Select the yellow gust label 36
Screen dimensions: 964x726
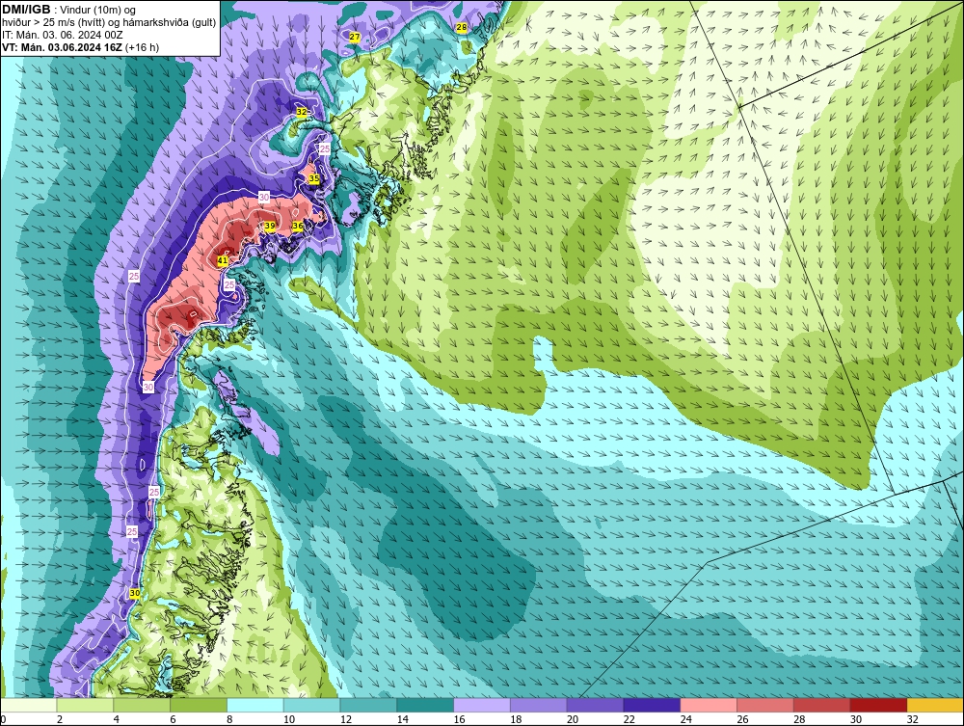298,227
